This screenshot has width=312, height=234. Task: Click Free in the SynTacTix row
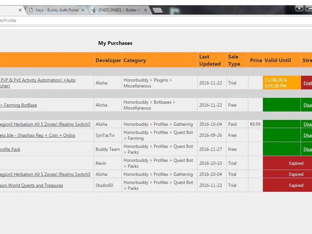(232, 135)
